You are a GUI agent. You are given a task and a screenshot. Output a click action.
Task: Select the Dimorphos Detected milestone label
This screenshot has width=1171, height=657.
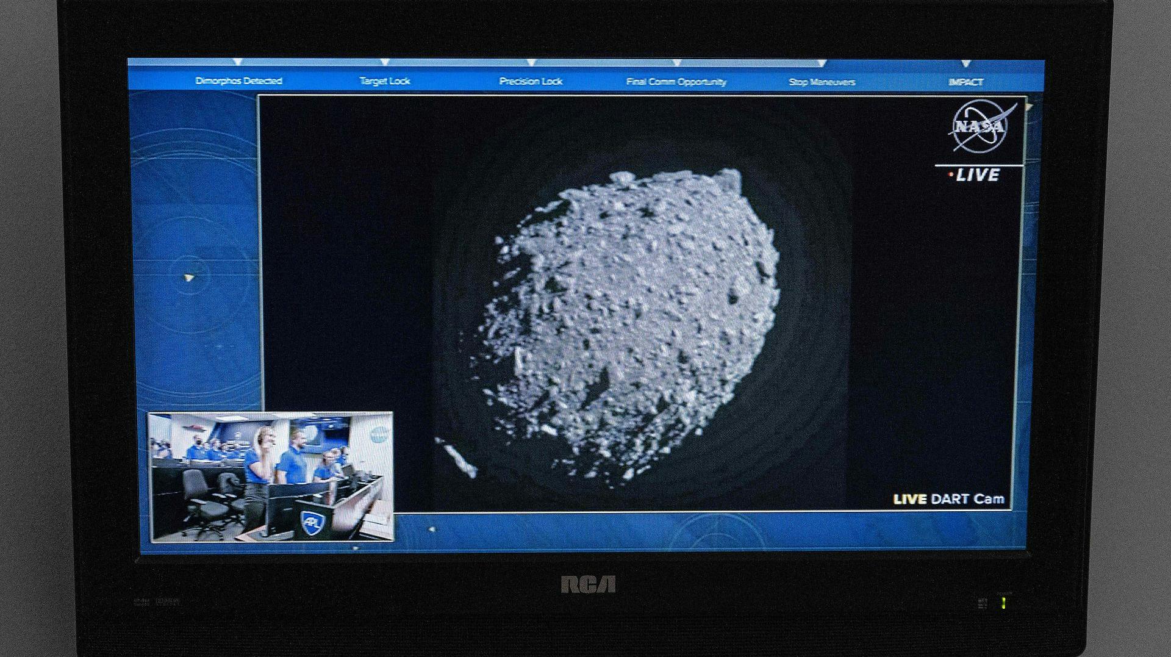[x=238, y=81]
